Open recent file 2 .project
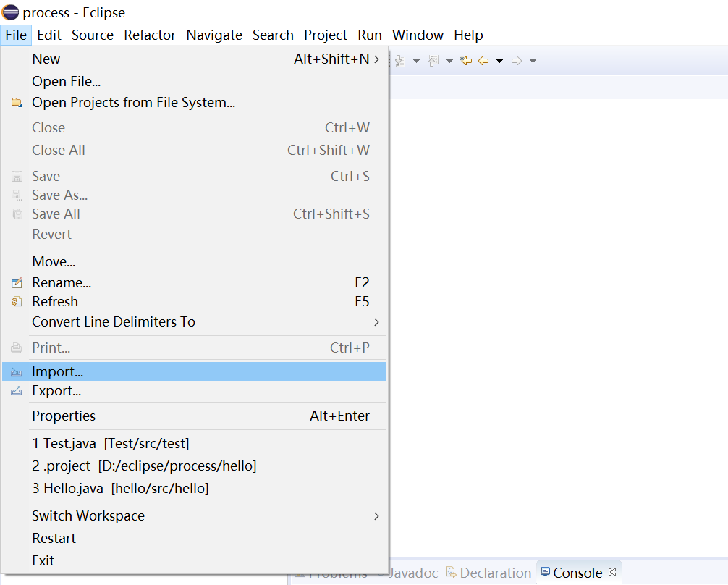This screenshot has height=585, width=728. [194, 466]
